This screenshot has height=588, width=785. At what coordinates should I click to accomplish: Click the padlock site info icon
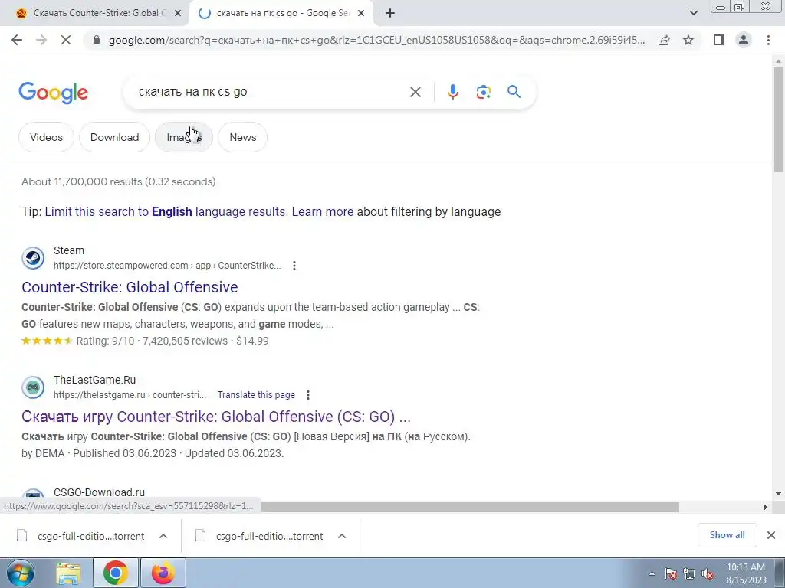(x=97, y=40)
